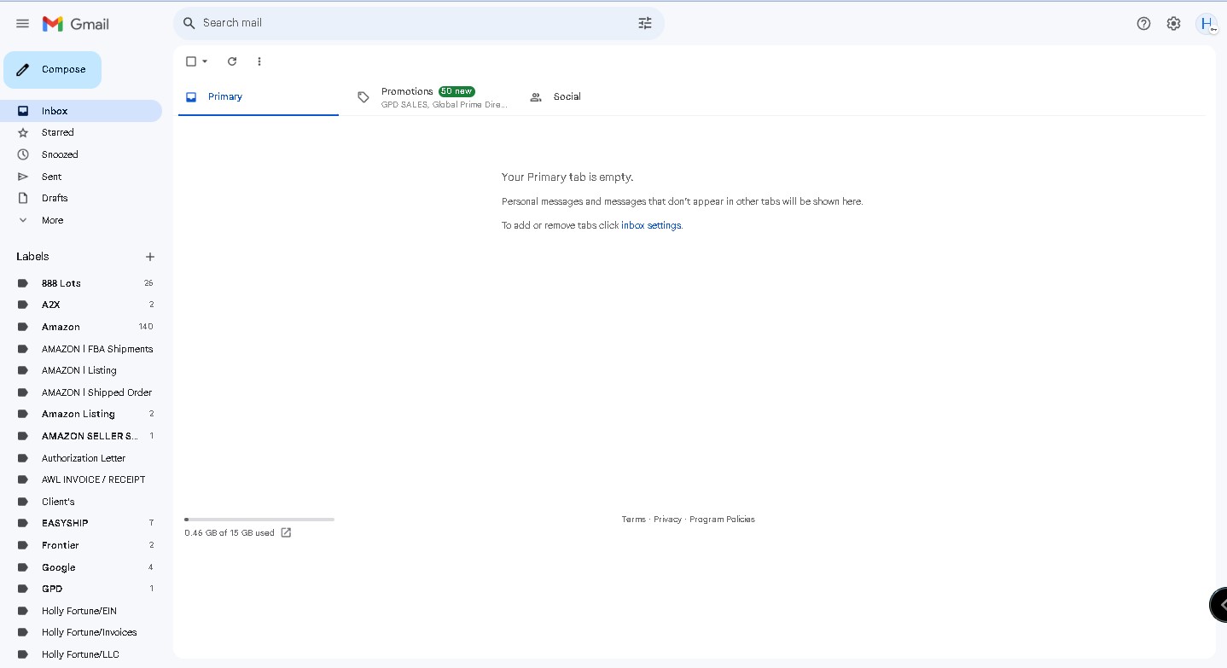
Task: Open the side panel arrow button
Action: click(1219, 604)
